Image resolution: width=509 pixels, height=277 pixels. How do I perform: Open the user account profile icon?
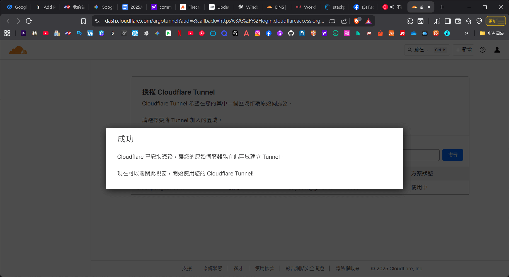click(497, 50)
